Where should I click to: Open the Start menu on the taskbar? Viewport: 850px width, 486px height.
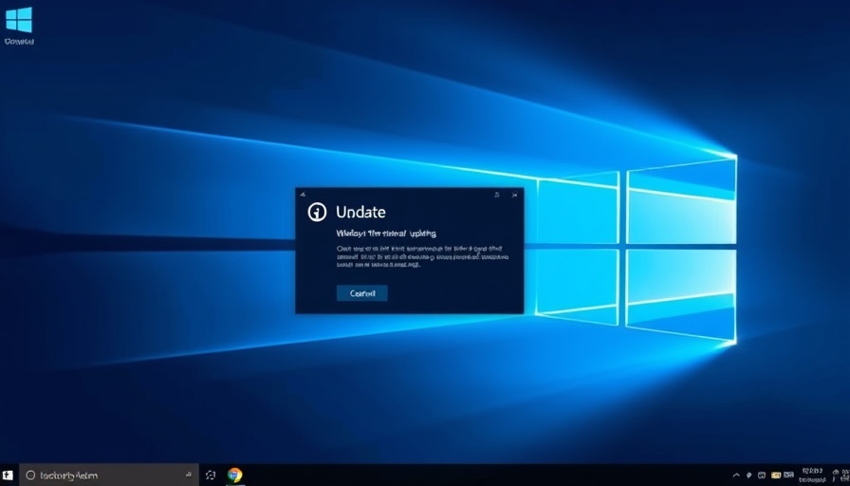click(9, 476)
